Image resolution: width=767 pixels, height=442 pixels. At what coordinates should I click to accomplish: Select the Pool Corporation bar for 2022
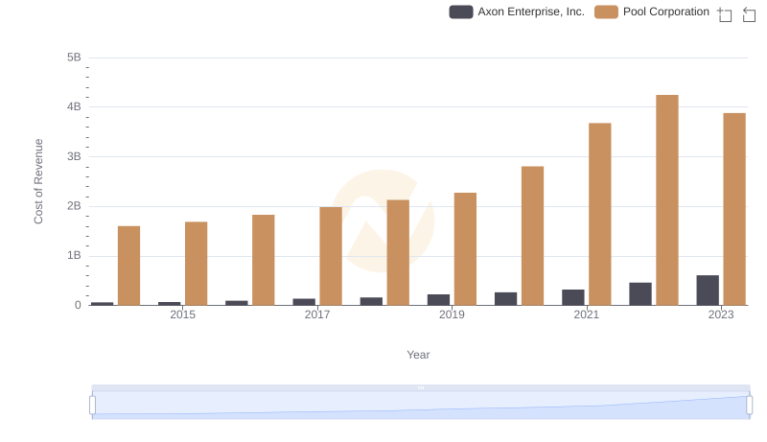pyautogui.click(x=666, y=200)
